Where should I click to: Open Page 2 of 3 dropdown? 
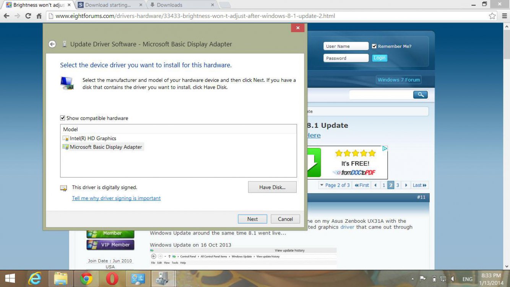[335, 185]
